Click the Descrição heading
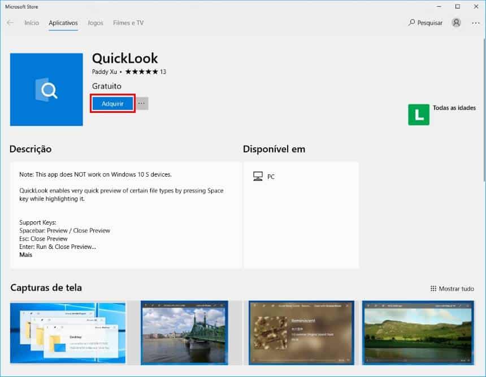Screen dimensions: 486x377 coord(31,149)
